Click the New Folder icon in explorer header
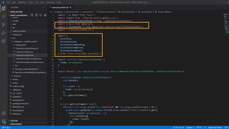 point(36,15)
